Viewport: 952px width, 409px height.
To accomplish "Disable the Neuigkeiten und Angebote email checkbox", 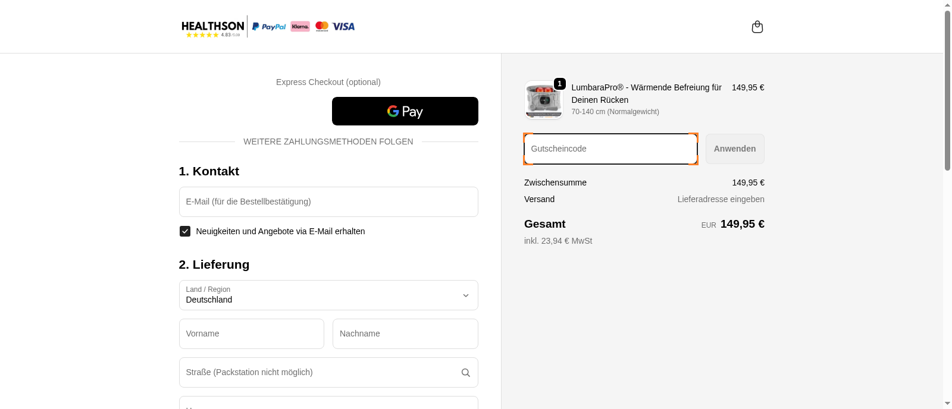I will tap(185, 231).
